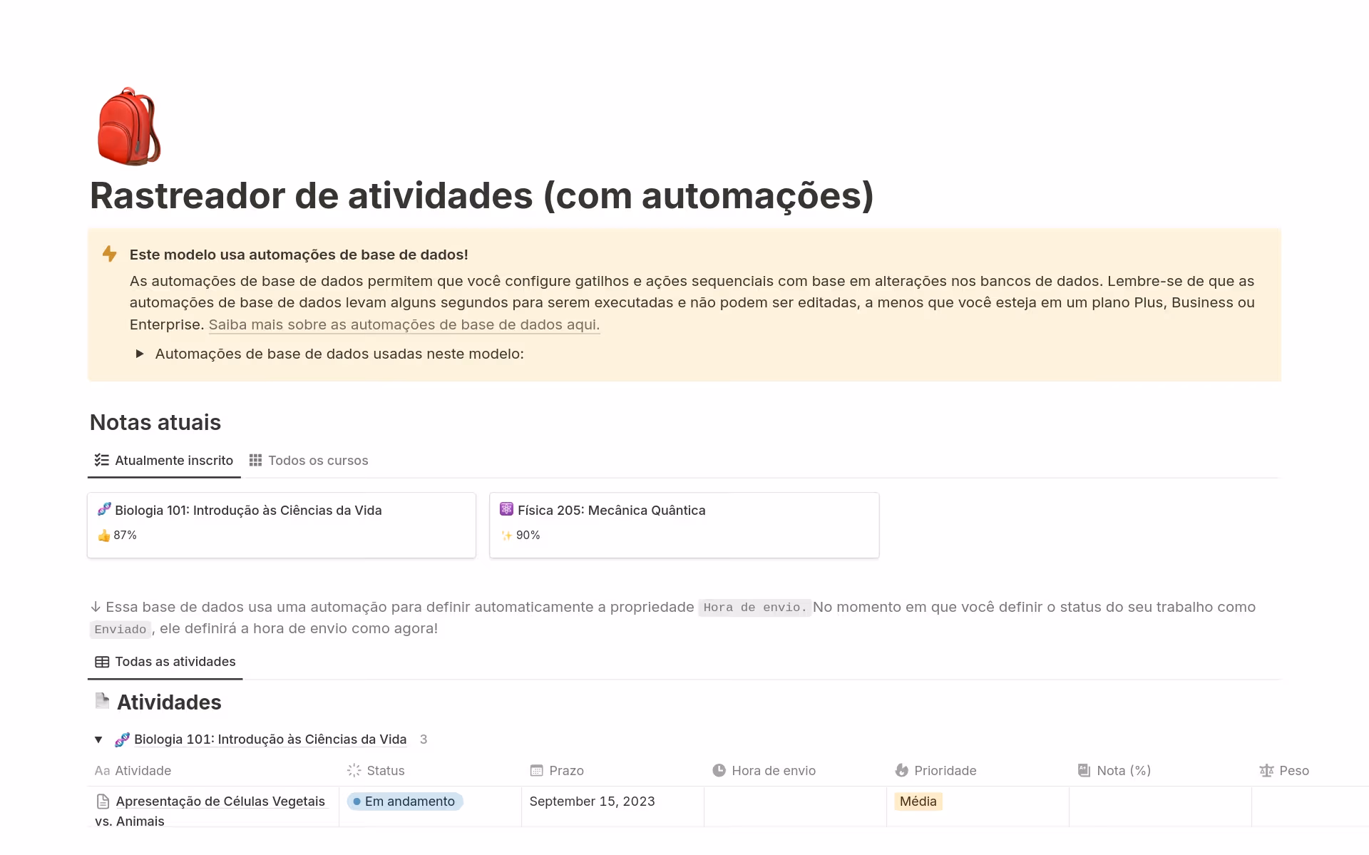Click the clock icon on Hora de envio column
The image size is (1369, 855).
(x=719, y=771)
